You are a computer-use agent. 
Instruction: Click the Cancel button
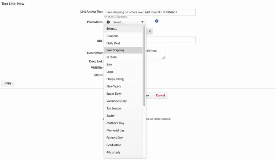[x=160, y=95]
